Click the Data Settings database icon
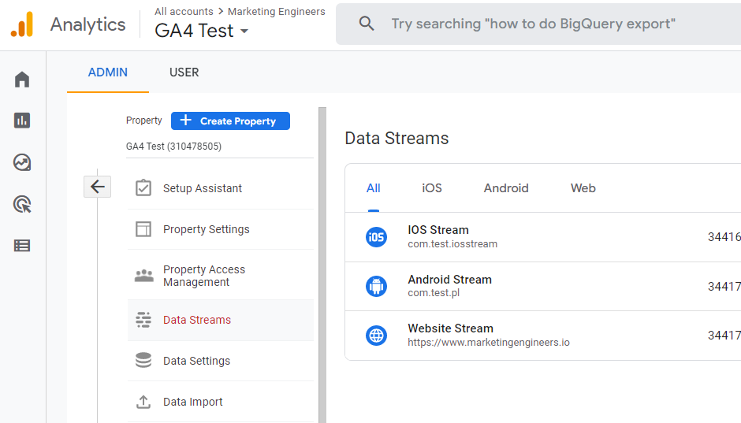 coord(143,360)
